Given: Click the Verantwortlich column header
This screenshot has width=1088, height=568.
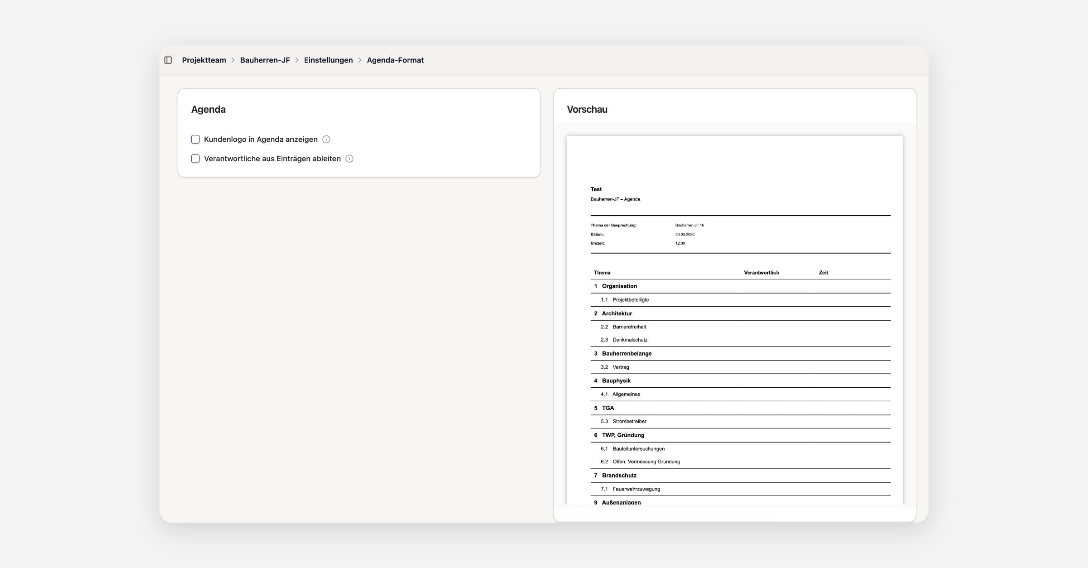Looking at the screenshot, I should [761, 273].
